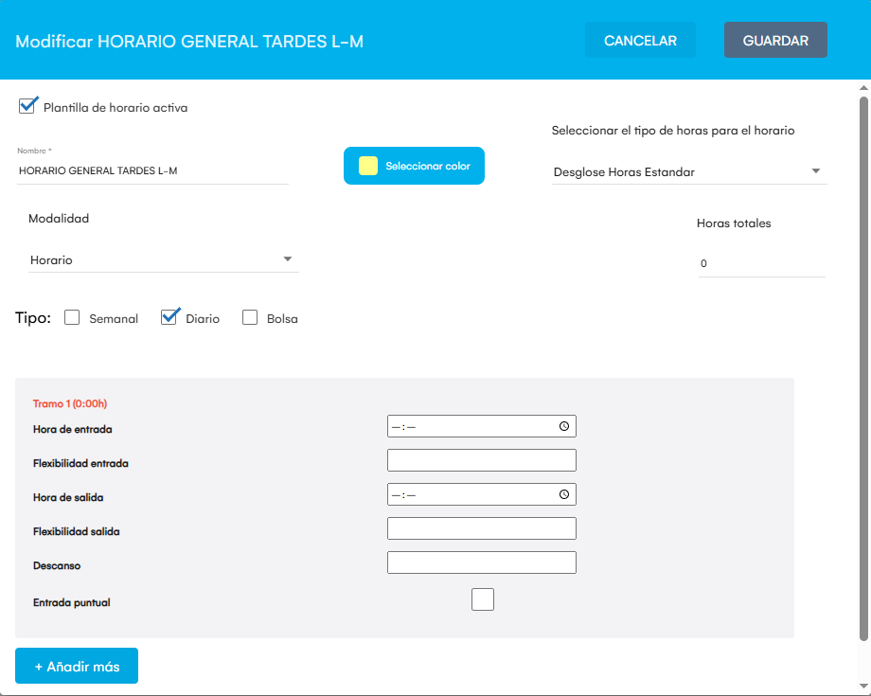Tick the Entrada puntual checkbox

coord(483,599)
